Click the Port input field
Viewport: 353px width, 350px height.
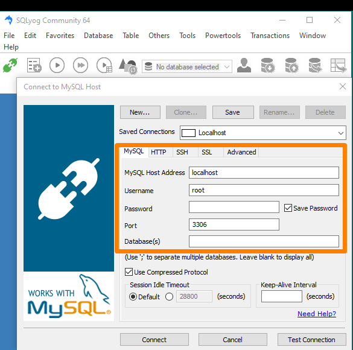234,224
